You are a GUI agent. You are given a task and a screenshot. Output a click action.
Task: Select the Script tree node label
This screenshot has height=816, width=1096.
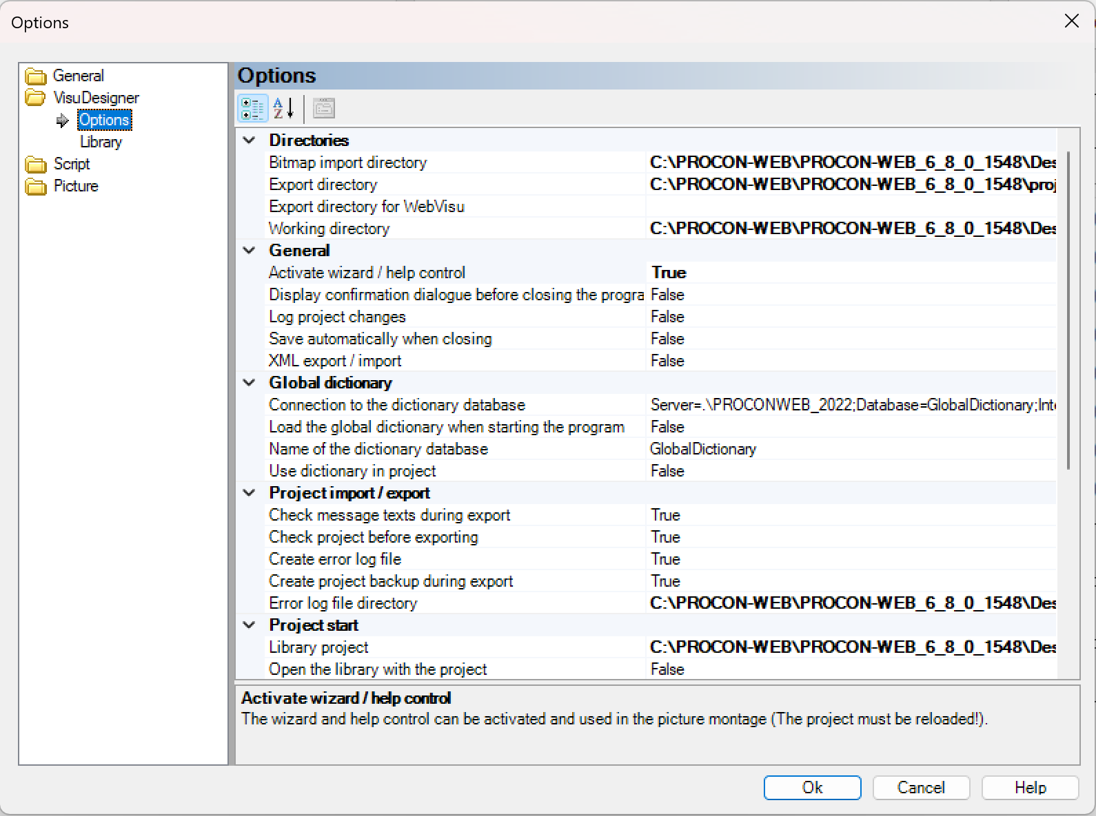72,164
